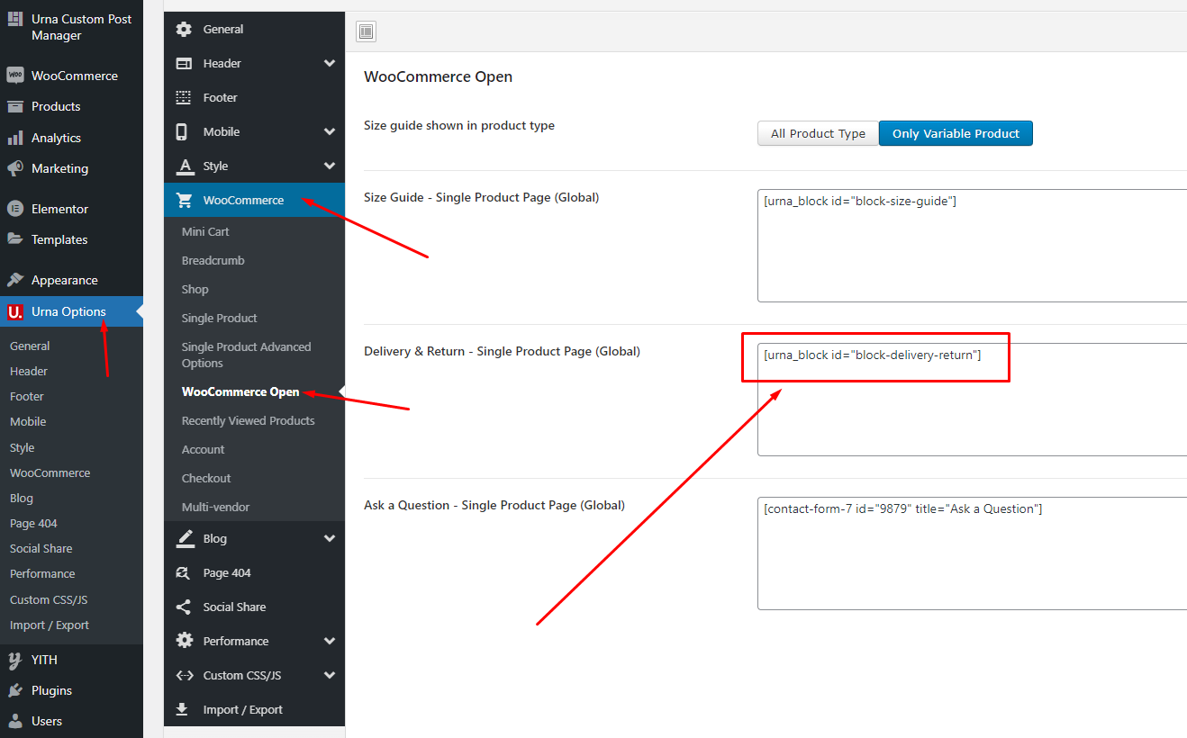Click the Plugins plug icon
1187x738 pixels.
(x=14, y=690)
